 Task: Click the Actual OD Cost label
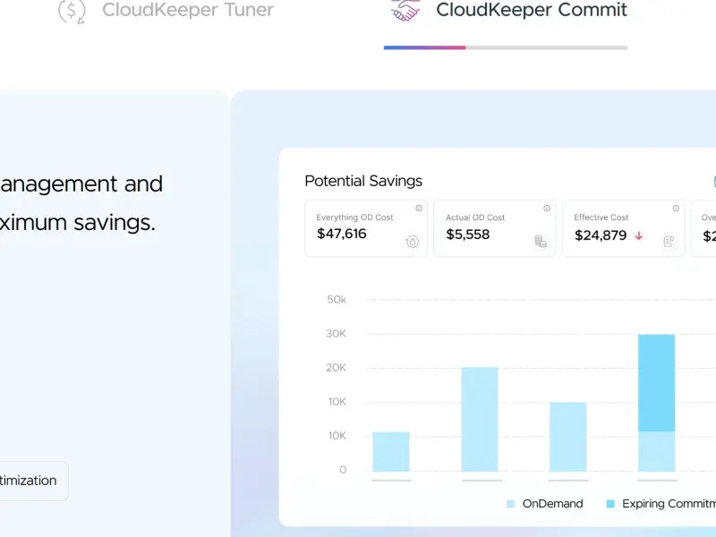click(475, 217)
